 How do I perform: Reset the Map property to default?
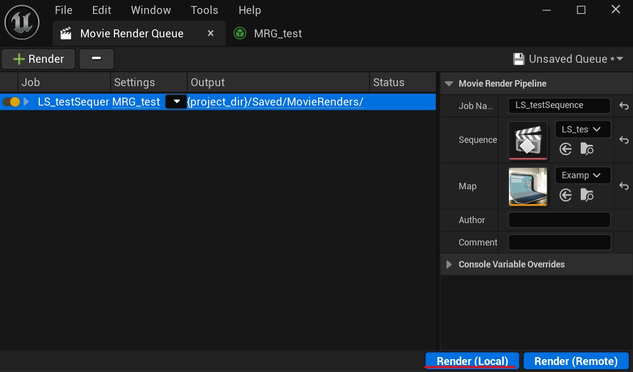624,186
